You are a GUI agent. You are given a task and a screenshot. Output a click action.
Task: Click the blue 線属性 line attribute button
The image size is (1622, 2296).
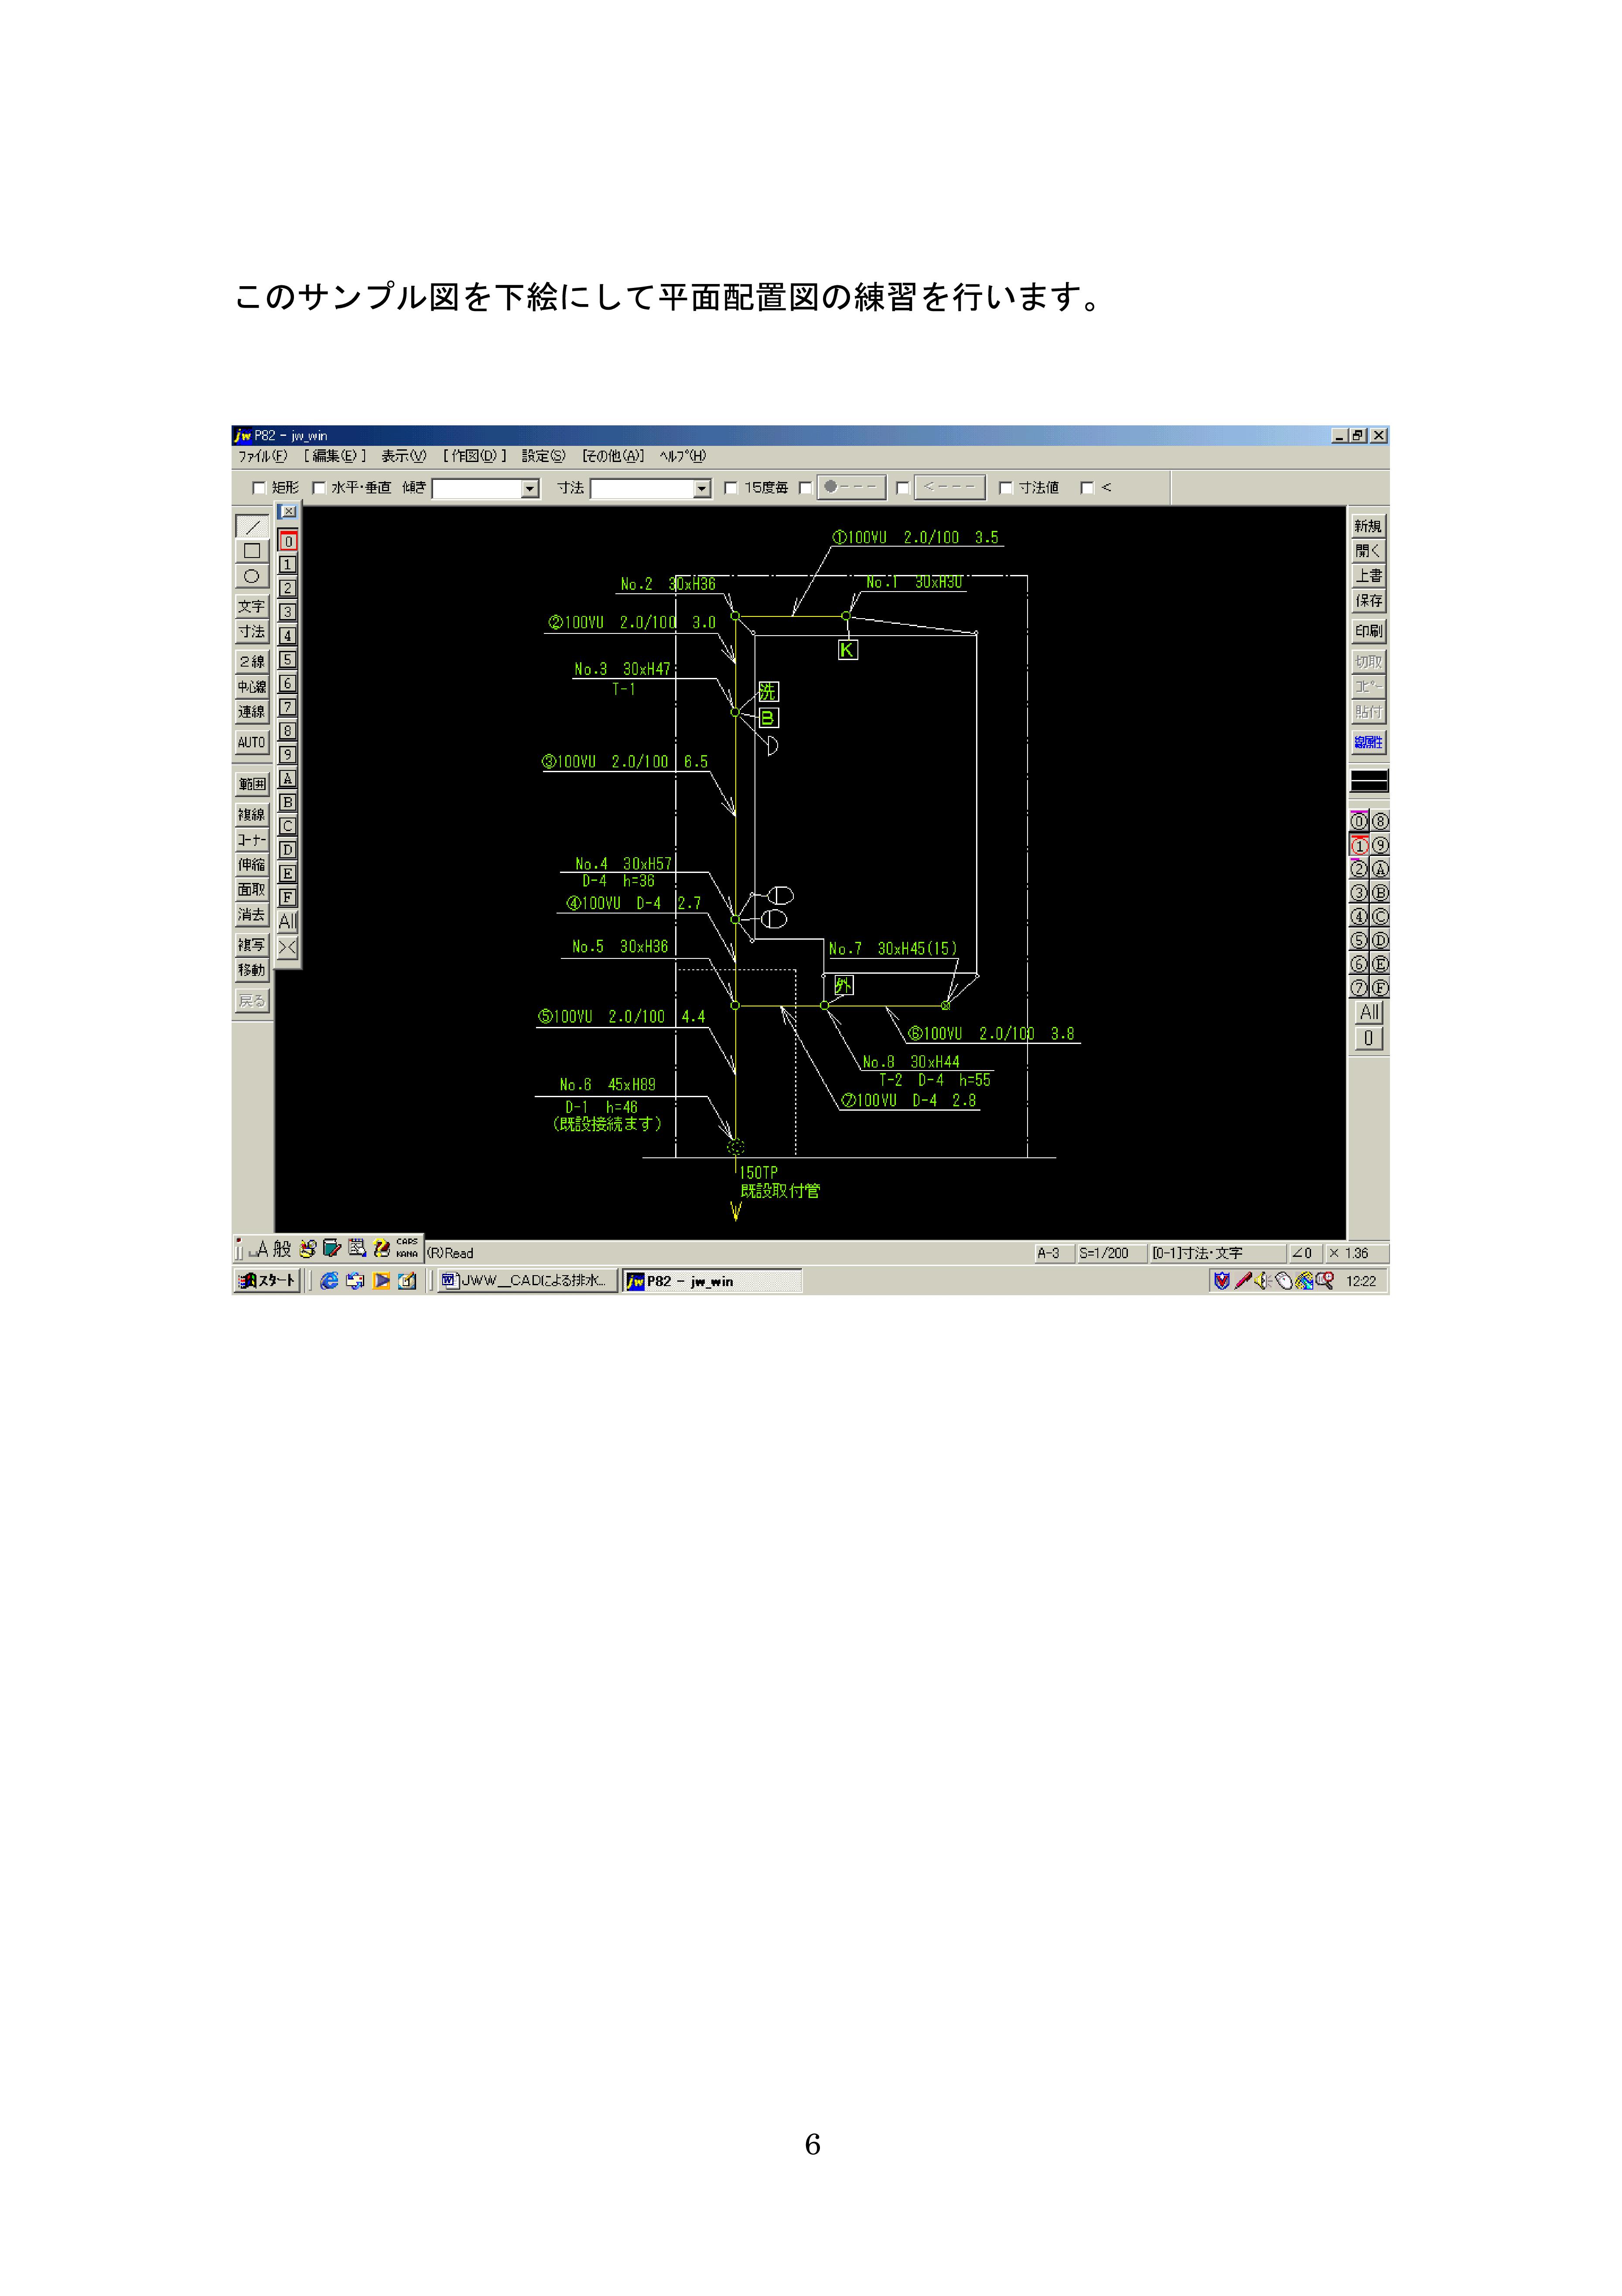click(1369, 742)
